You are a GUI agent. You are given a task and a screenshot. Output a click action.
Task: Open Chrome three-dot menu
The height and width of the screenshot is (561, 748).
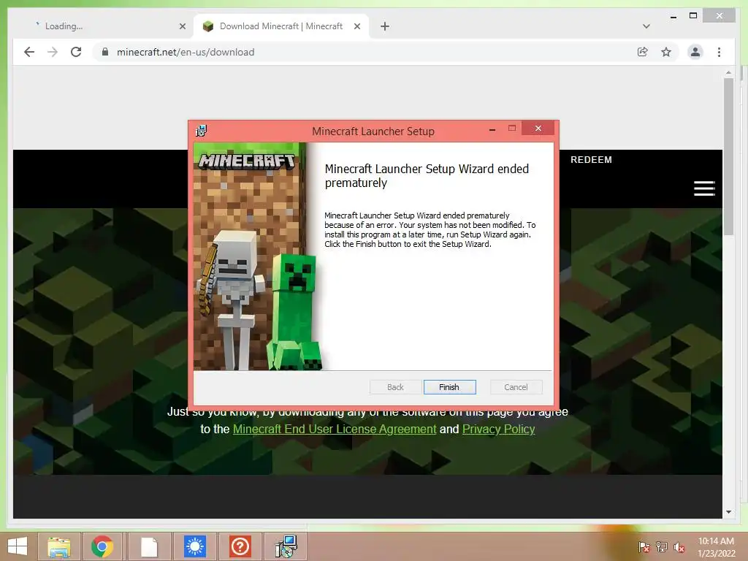click(719, 52)
